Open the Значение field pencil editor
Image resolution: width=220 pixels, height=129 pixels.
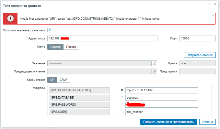(x=154, y=63)
